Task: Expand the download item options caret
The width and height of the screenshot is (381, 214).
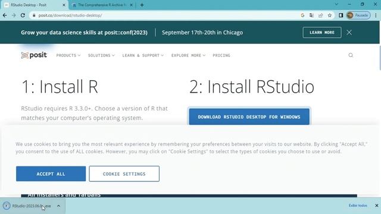Action: 58,206
